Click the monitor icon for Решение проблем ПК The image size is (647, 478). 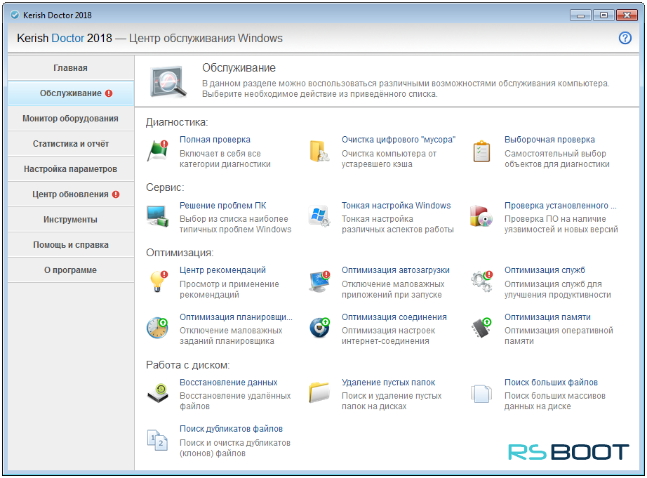[158, 216]
